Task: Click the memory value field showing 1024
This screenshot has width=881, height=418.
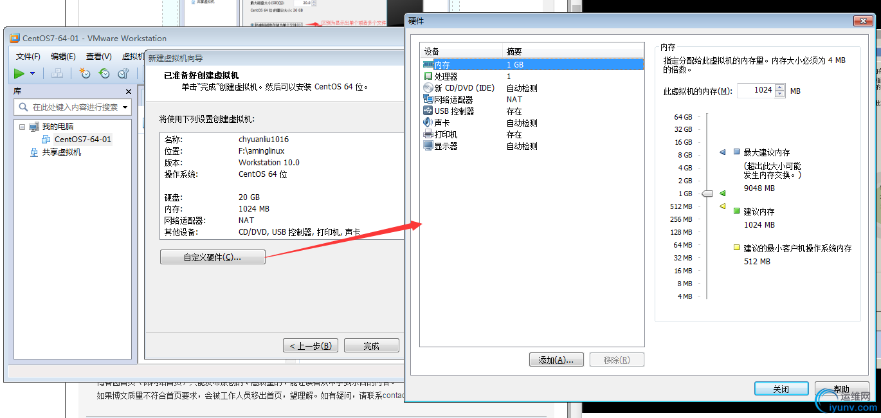Action: tap(756, 91)
